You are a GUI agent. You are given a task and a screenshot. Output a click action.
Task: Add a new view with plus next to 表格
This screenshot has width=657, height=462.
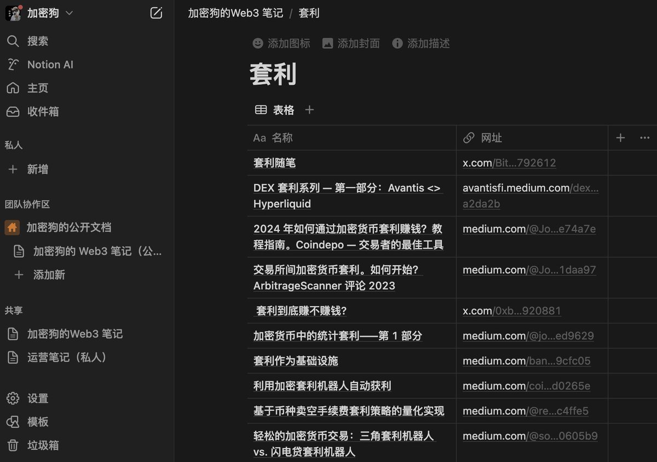(309, 110)
